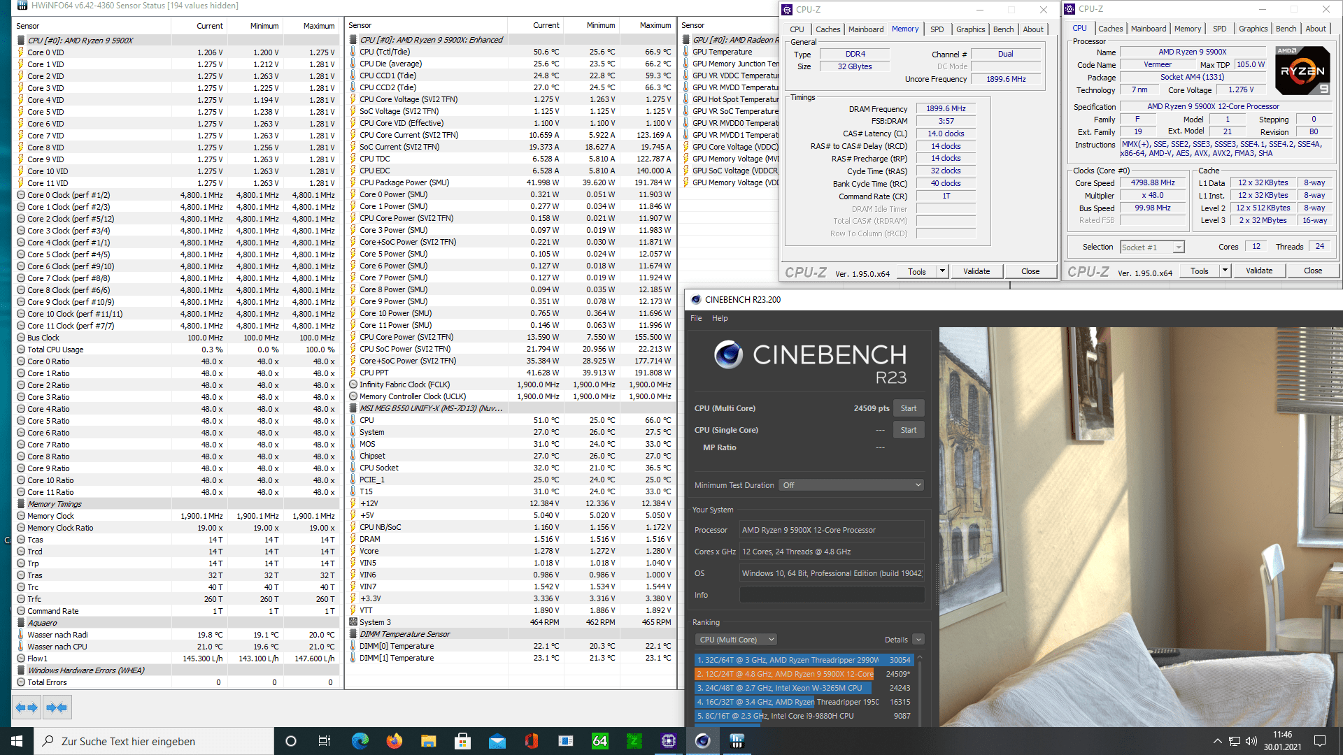Image resolution: width=1343 pixels, height=755 pixels.
Task: Click the Total Errors row in HWiNFO
Action: point(176,682)
